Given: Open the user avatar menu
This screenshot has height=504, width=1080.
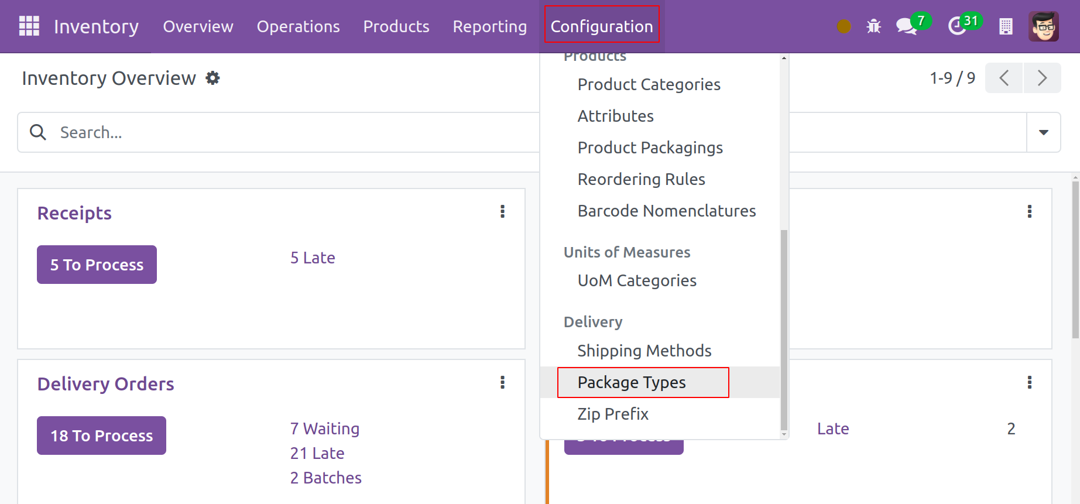Looking at the screenshot, I should click(1043, 26).
